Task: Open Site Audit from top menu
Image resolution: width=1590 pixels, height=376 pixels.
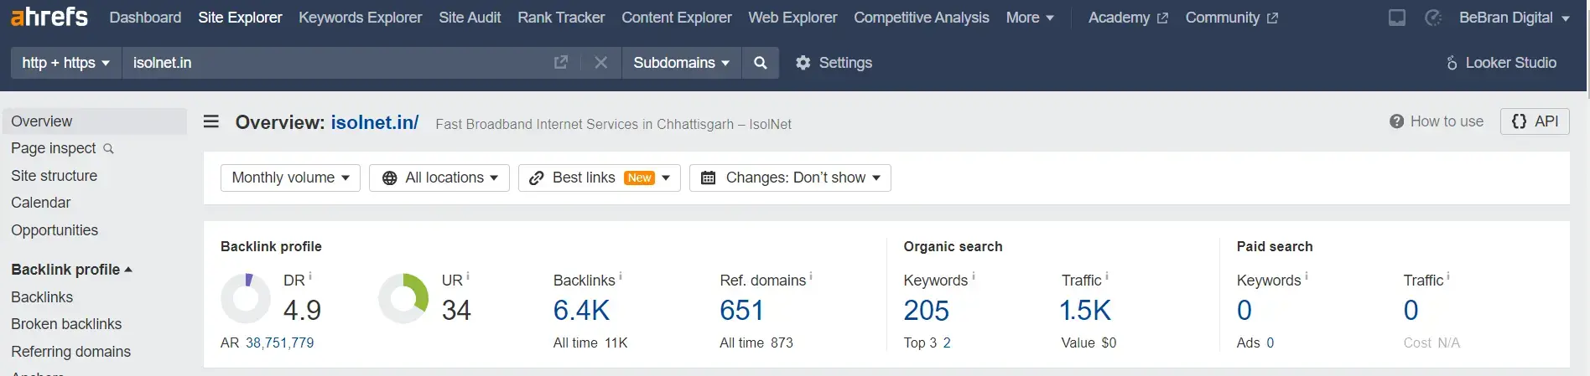Action: (x=470, y=18)
